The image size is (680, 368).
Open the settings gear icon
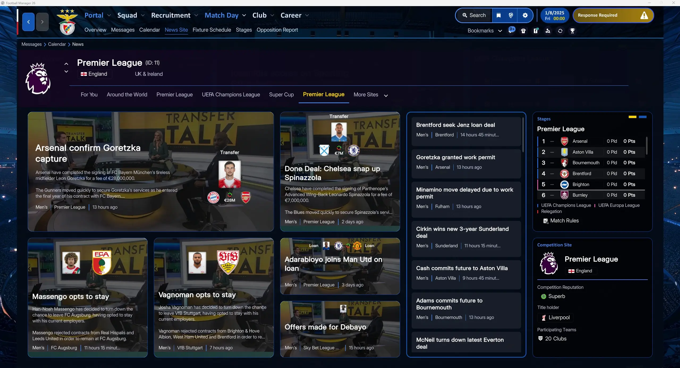(525, 15)
